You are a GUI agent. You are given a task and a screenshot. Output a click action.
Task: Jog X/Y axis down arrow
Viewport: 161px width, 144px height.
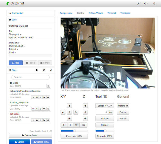coord(69,118)
